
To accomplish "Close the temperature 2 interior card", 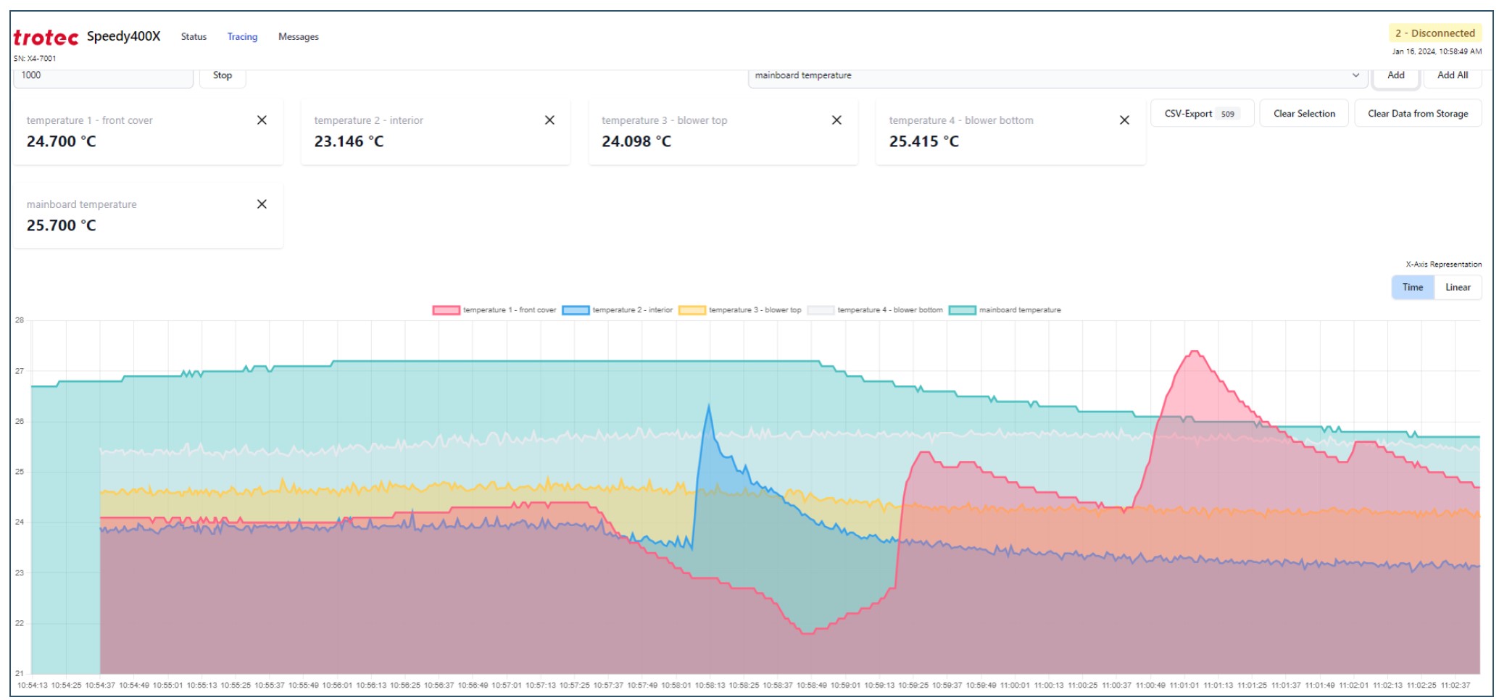I will [x=549, y=120].
